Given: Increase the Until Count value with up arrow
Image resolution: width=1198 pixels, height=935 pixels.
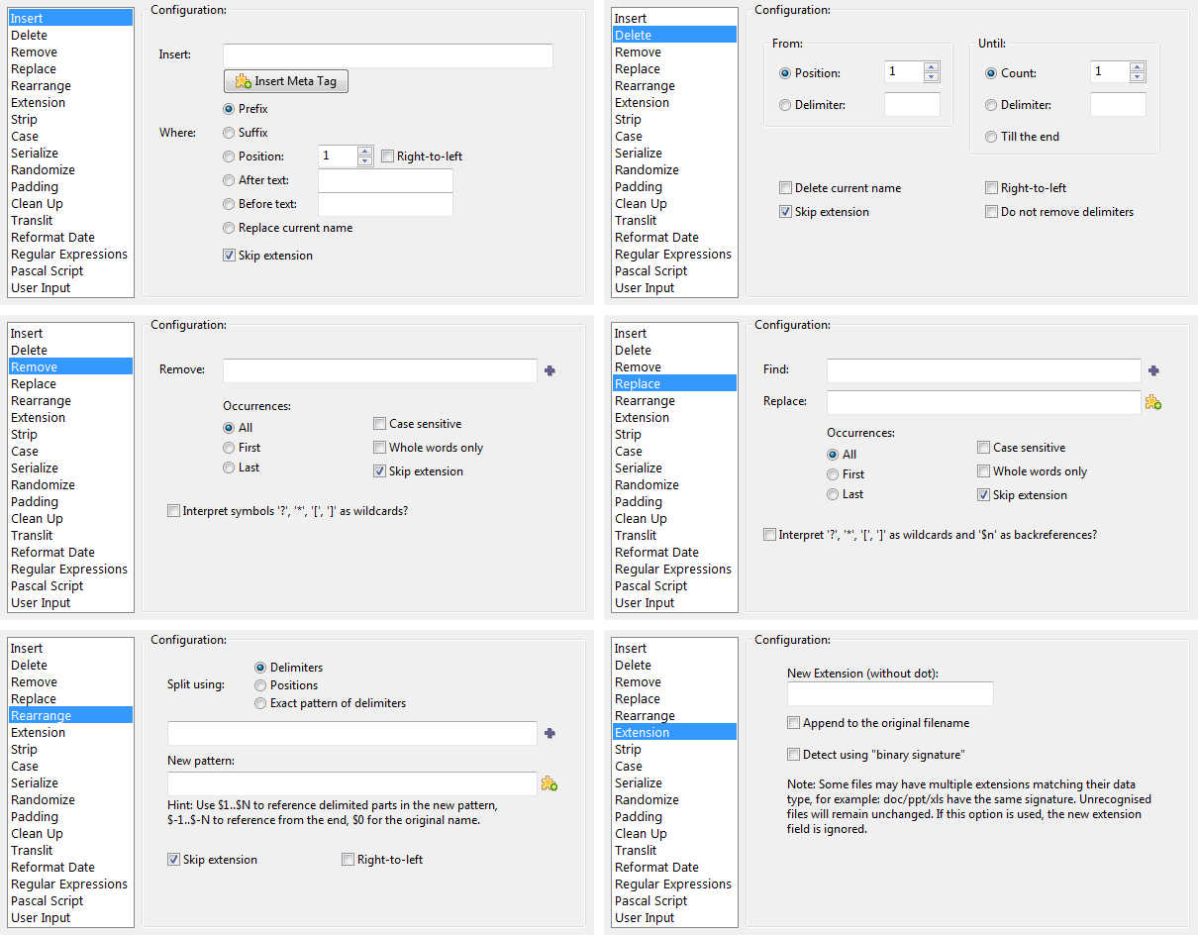Looking at the screenshot, I should point(1137,67).
